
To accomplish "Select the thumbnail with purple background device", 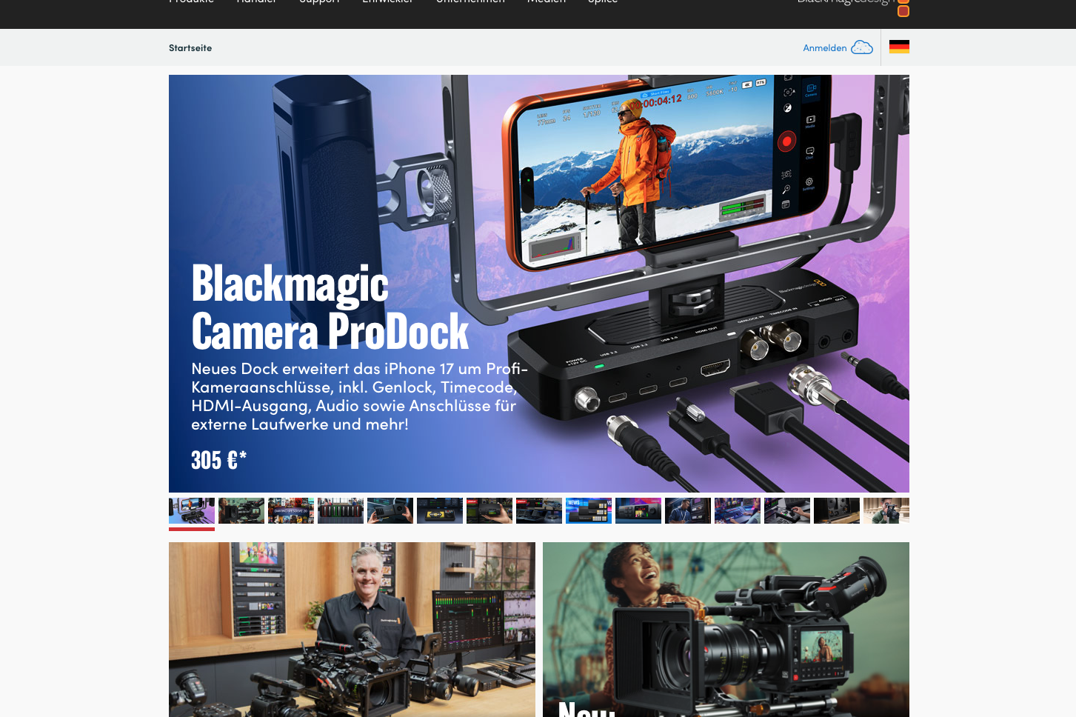I will [638, 510].
